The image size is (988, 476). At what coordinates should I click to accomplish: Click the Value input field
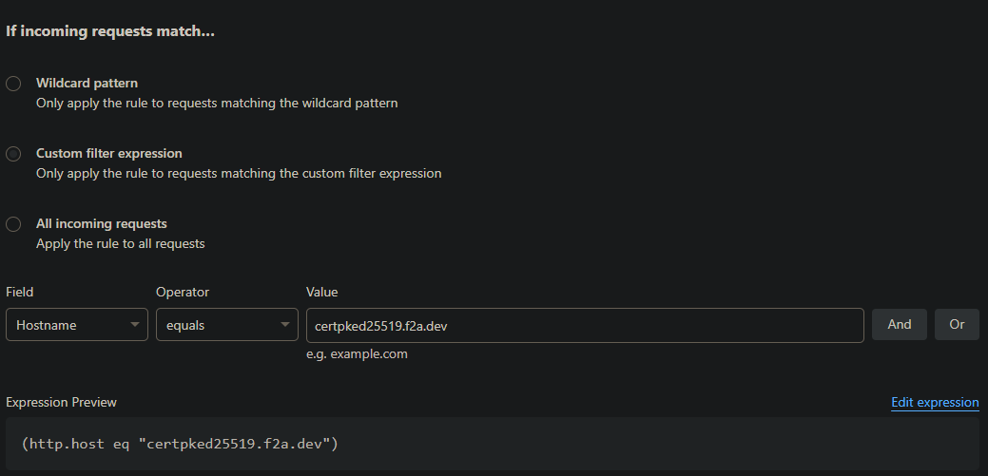584,325
